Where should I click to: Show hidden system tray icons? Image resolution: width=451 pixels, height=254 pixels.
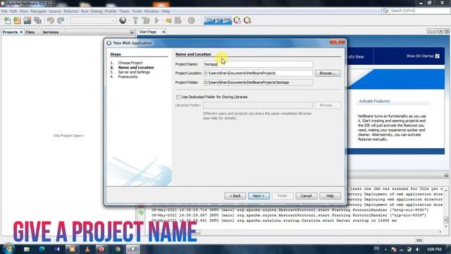click(x=385, y=249)
